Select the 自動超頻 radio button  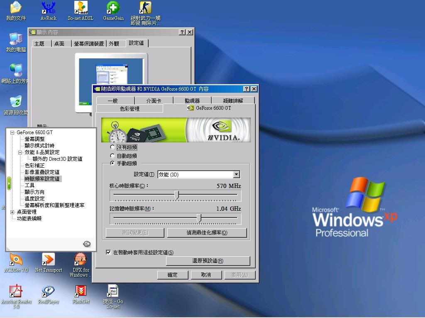tap(112, 156)
